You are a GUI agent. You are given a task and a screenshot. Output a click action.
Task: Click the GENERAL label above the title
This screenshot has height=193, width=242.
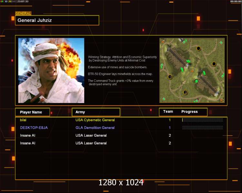[x=23, y=14]
